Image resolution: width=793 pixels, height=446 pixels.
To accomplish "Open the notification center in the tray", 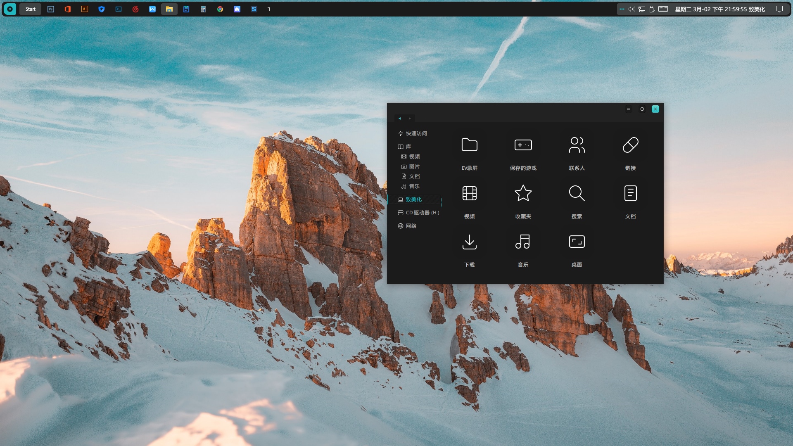I will pyautogui.click(x=780, y=9).
